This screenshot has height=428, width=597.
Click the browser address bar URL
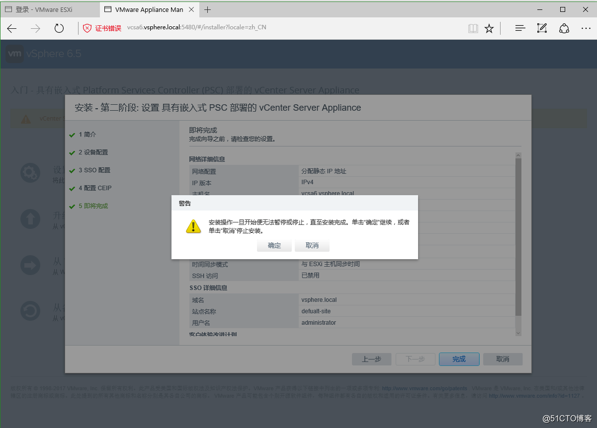[x=197, y=27]
